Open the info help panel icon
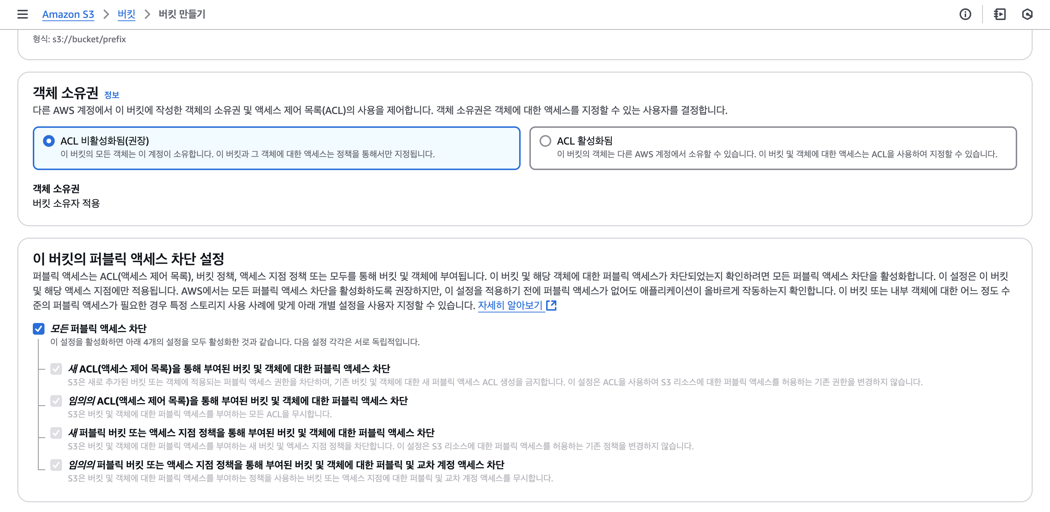Image resolution: width=1050 pixels, height=512 pixels. 965,14
